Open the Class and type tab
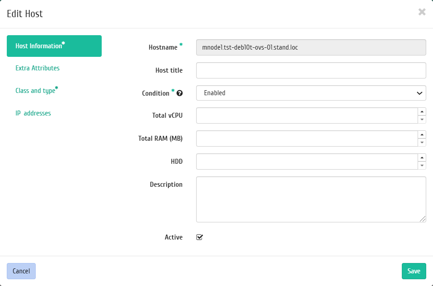This screenshot has height=286, width=433. (x=37, y=90)
